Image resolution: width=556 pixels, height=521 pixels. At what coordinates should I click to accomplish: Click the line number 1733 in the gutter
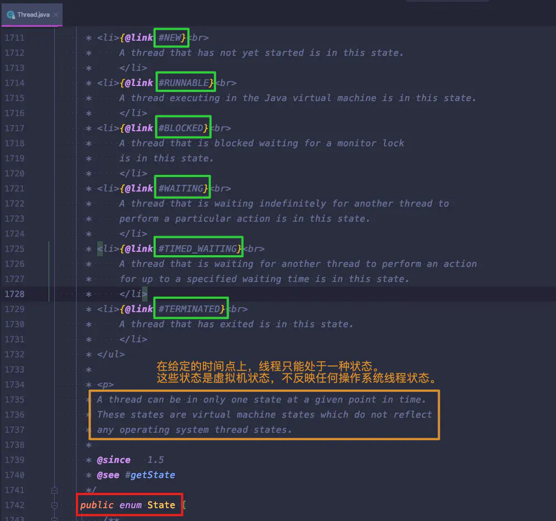click(x=15, y=370)
